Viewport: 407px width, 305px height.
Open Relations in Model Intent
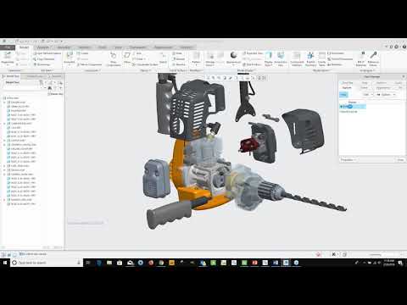tap(335, 64)
